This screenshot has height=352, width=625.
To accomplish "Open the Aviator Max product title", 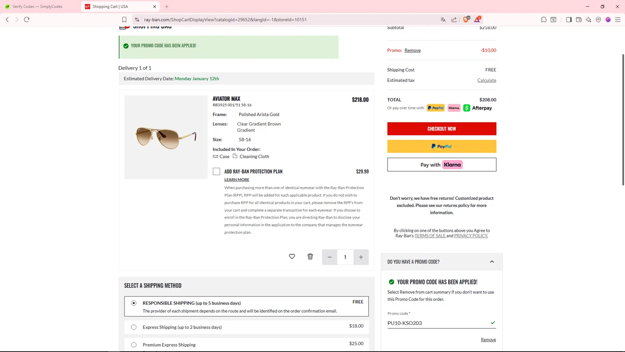I will click(226, 99).
